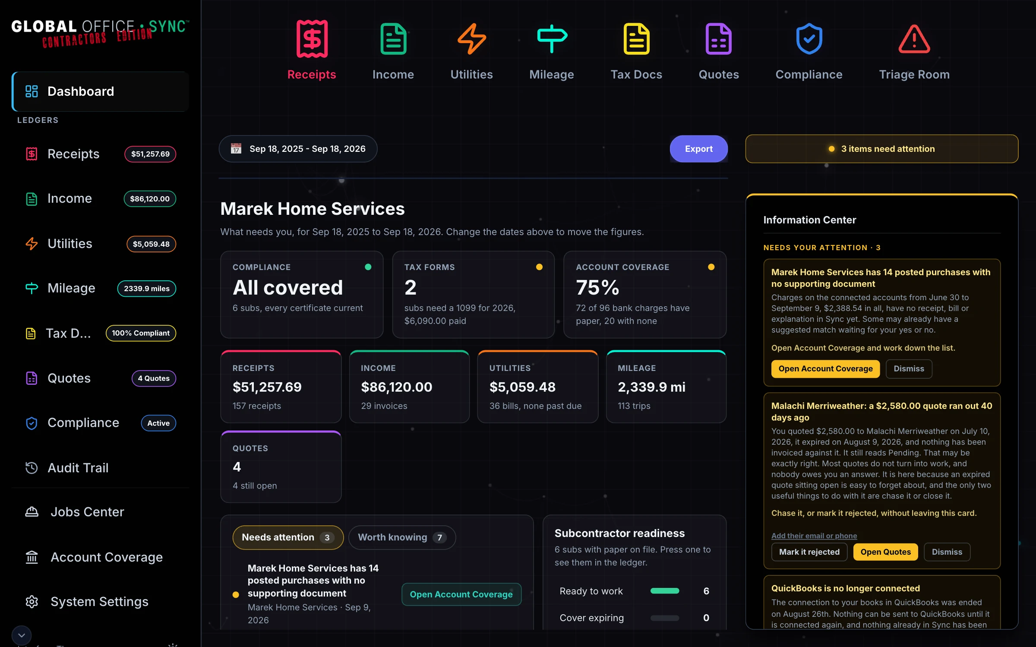Open the Tax Forms summary card
1036x647 pixels.
pos(473,295)
